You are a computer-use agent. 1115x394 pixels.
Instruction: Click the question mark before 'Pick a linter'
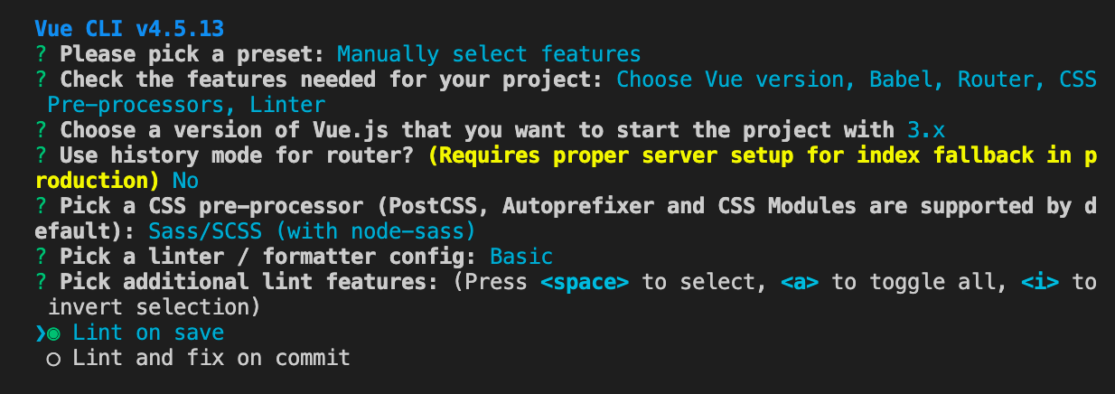(x=41, y=257)
